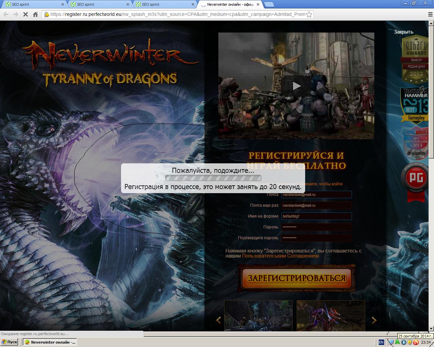Click the Пароль password field
The width and height of the screenshot is (434, 347).
tap(316, 227)
